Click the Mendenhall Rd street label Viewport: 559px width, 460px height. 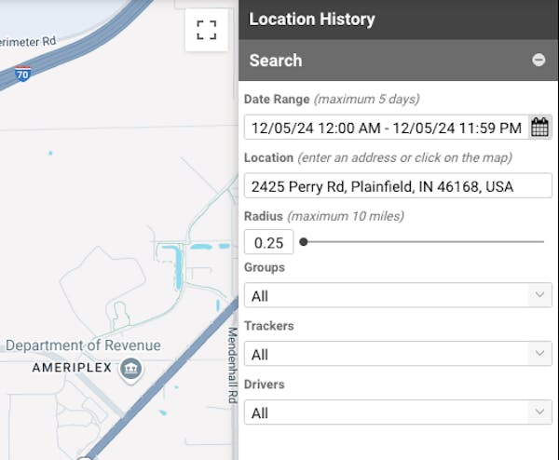click(x=232, y=365)
